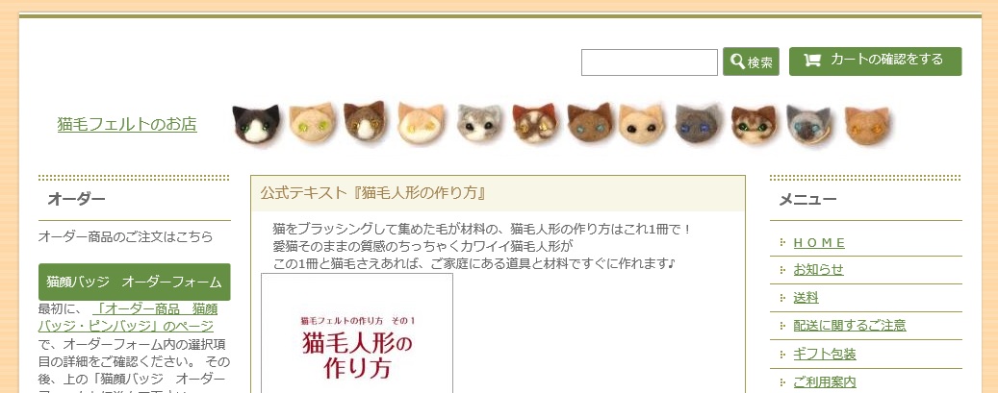Go to 猫毛フェルトのお店 shop title link
The image size is (998, 393).
click(127, 124)
